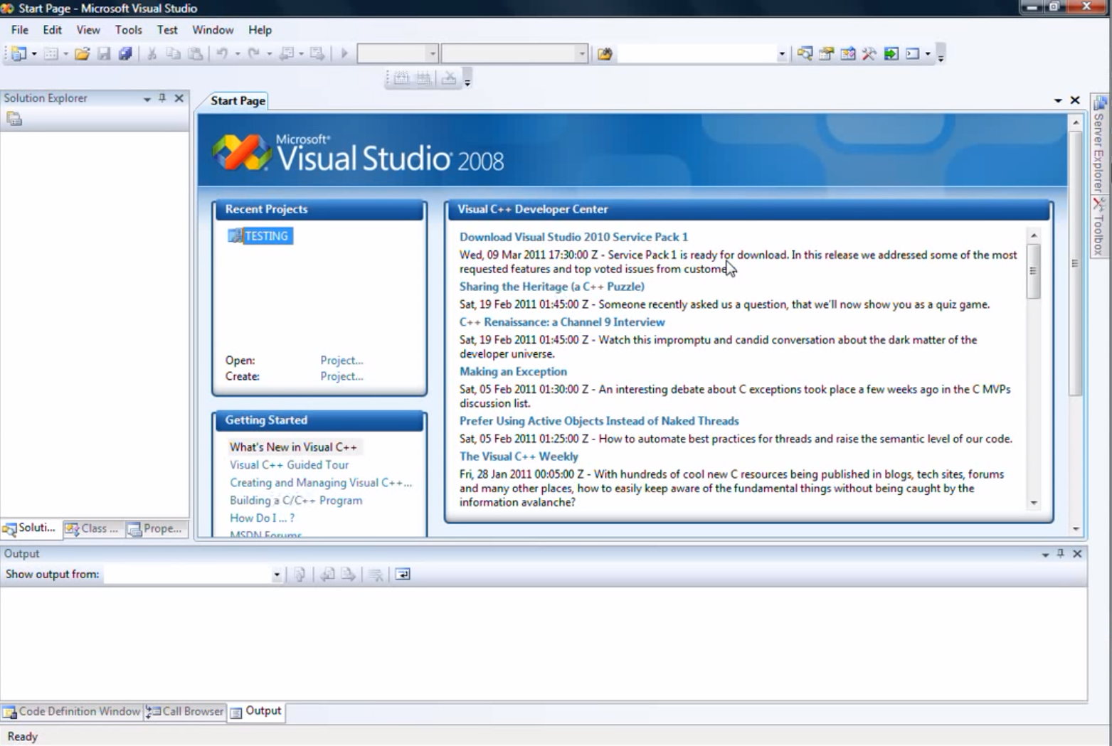Open the Show output from dropdown
The width and height of the screenshot is (1112, 746).
pyautogui.click(x=277, y=574)
